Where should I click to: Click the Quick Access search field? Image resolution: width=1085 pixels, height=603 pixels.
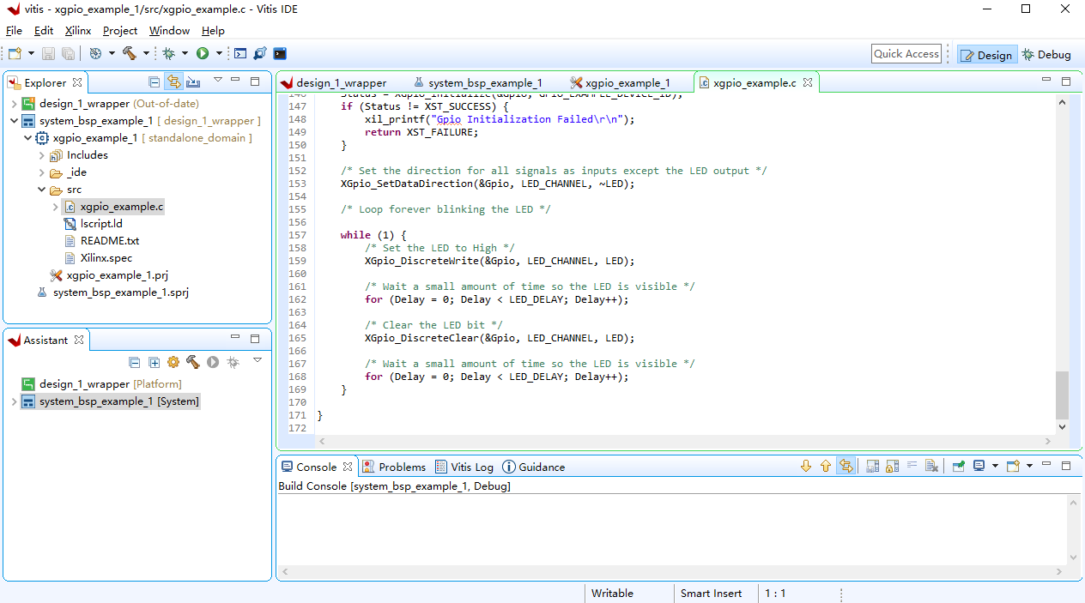tap(906, 54)
